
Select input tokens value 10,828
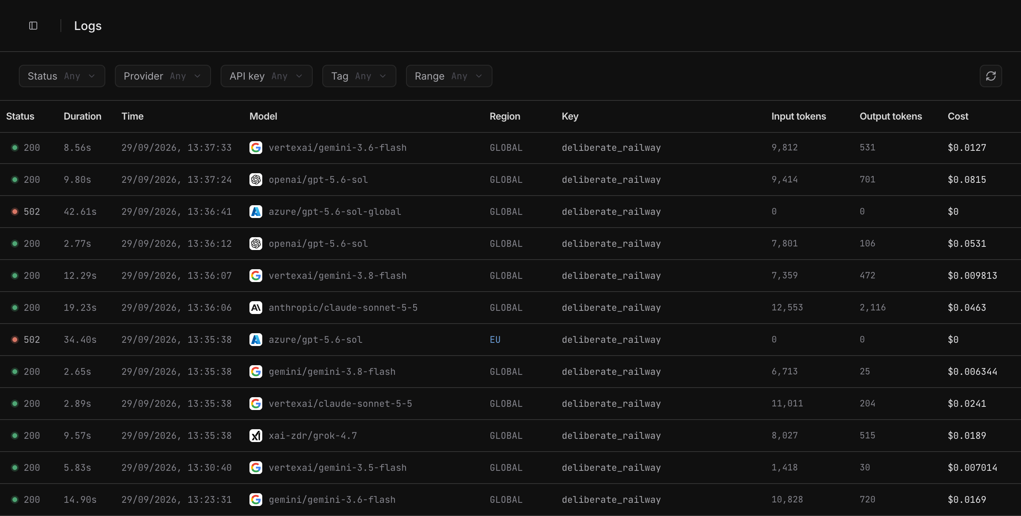point(787,500)
